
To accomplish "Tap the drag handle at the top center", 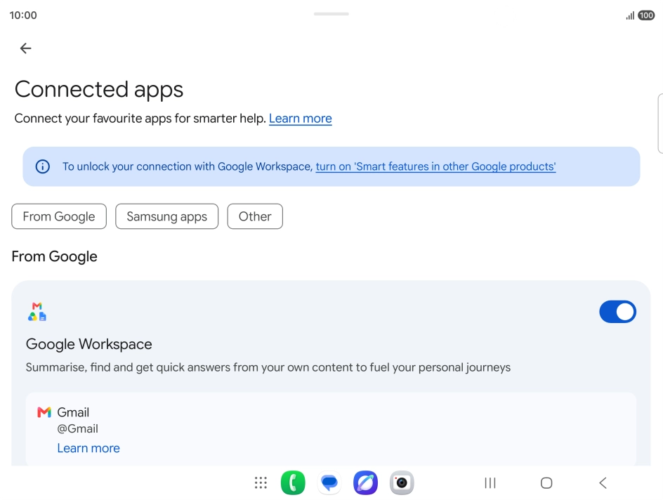I will pos(331,14).
